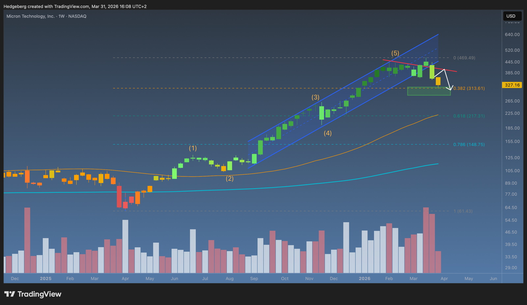Click the 1 (61.43) Fibonacci label
The height and width of the screenshot is (305, 527).
pyautogui.click(x=463, y=211)
